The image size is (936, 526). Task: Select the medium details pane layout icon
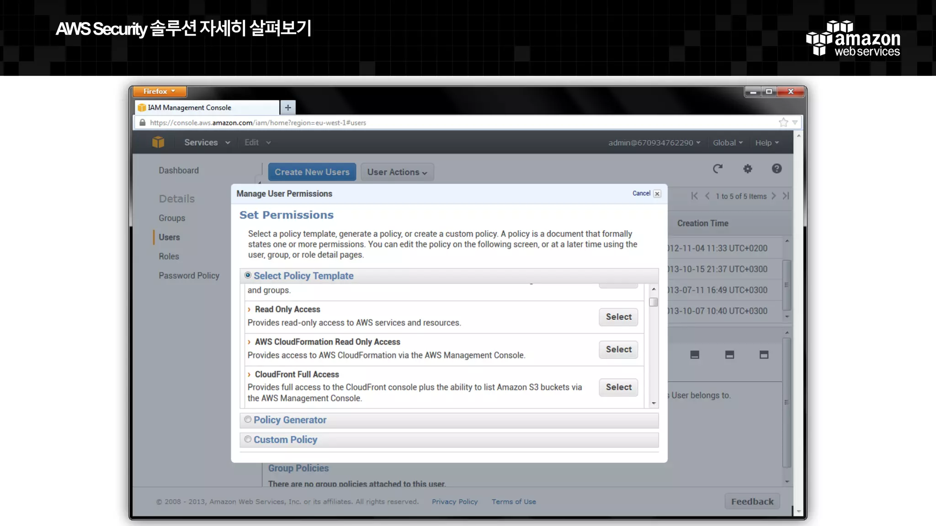pyautogui.click(x=729, y=355)
